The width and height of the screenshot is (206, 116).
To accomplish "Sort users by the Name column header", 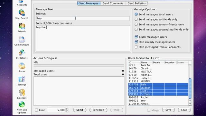I will 146,63.
